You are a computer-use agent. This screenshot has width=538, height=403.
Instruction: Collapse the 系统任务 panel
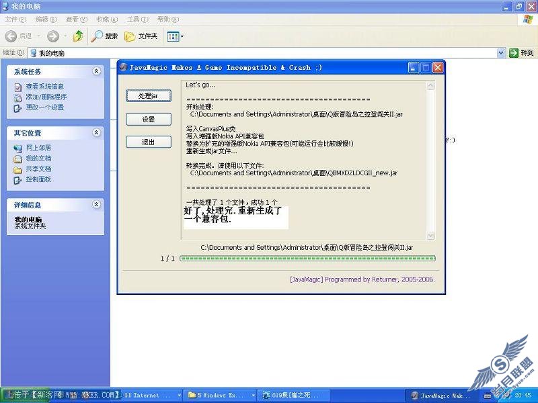tap(96, 71)
